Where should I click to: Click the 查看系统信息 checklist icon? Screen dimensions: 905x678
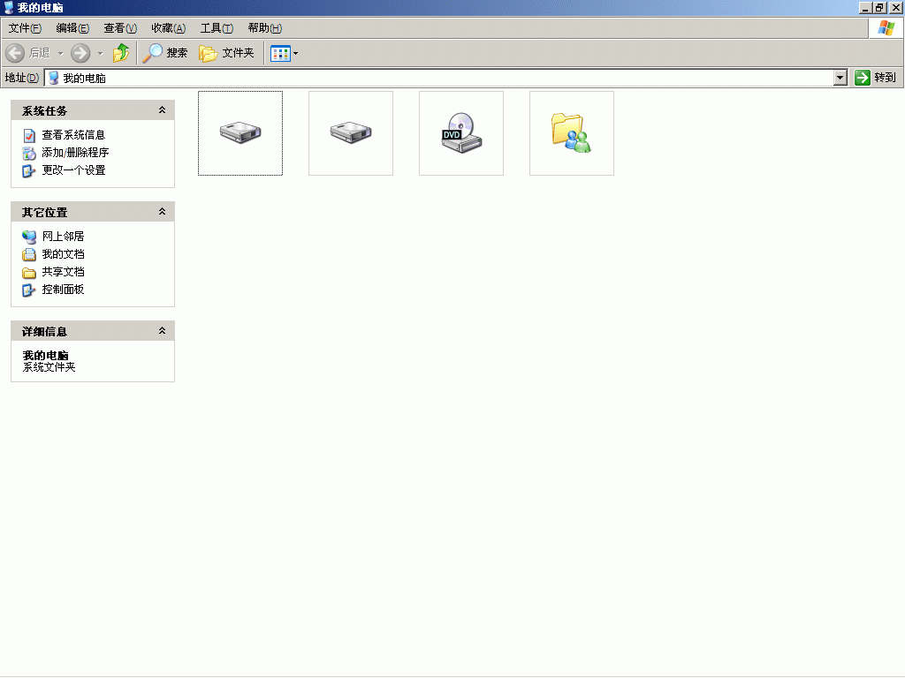tap(29, 135)
